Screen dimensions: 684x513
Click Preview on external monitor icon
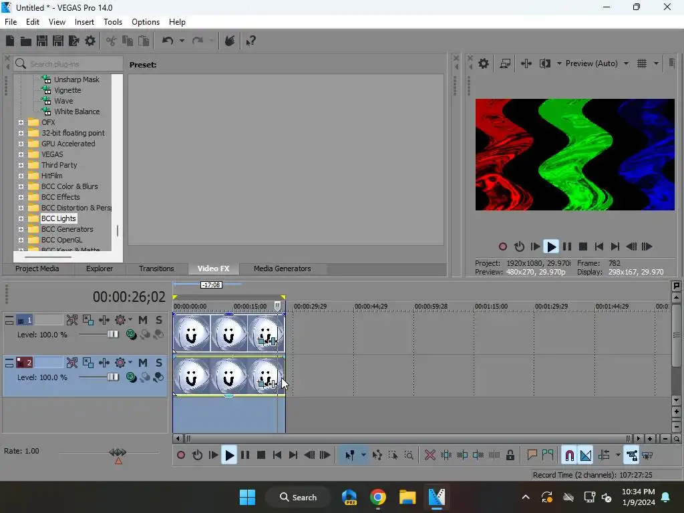(505, 63)
